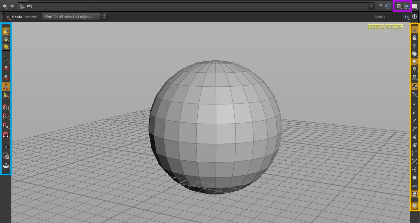This screenshot has height=223, width=420.
Task: Choose headlight only lighting icon
Action: [414, 54]
